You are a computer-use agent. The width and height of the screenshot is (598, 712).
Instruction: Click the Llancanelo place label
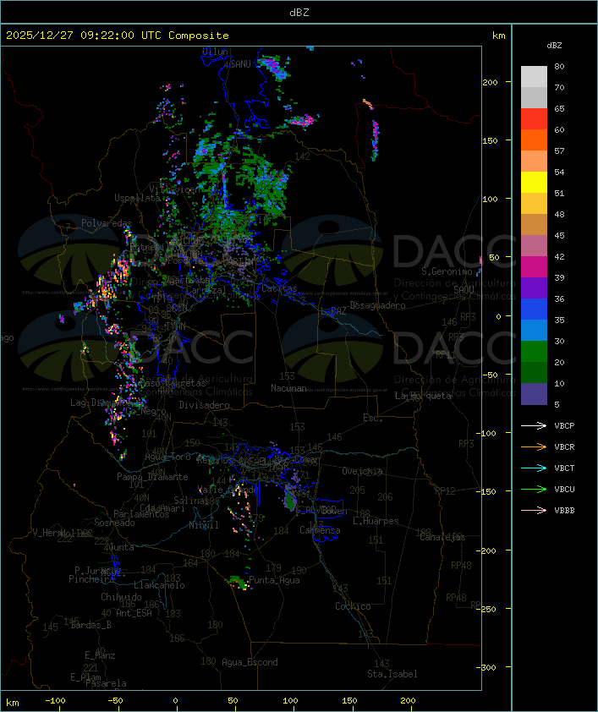[159, 585]
